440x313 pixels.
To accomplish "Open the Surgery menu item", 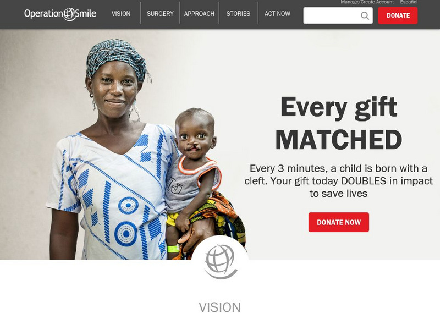I will (160, 13).
